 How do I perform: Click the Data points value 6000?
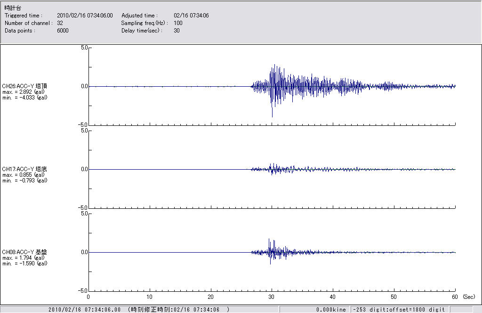click(x=63, y=31)
